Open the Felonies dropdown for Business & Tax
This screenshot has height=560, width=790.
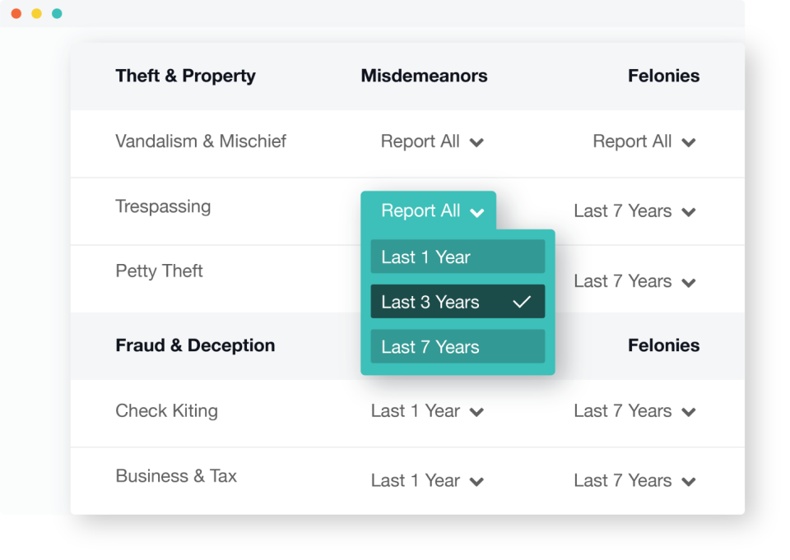(x=634, y=480)
